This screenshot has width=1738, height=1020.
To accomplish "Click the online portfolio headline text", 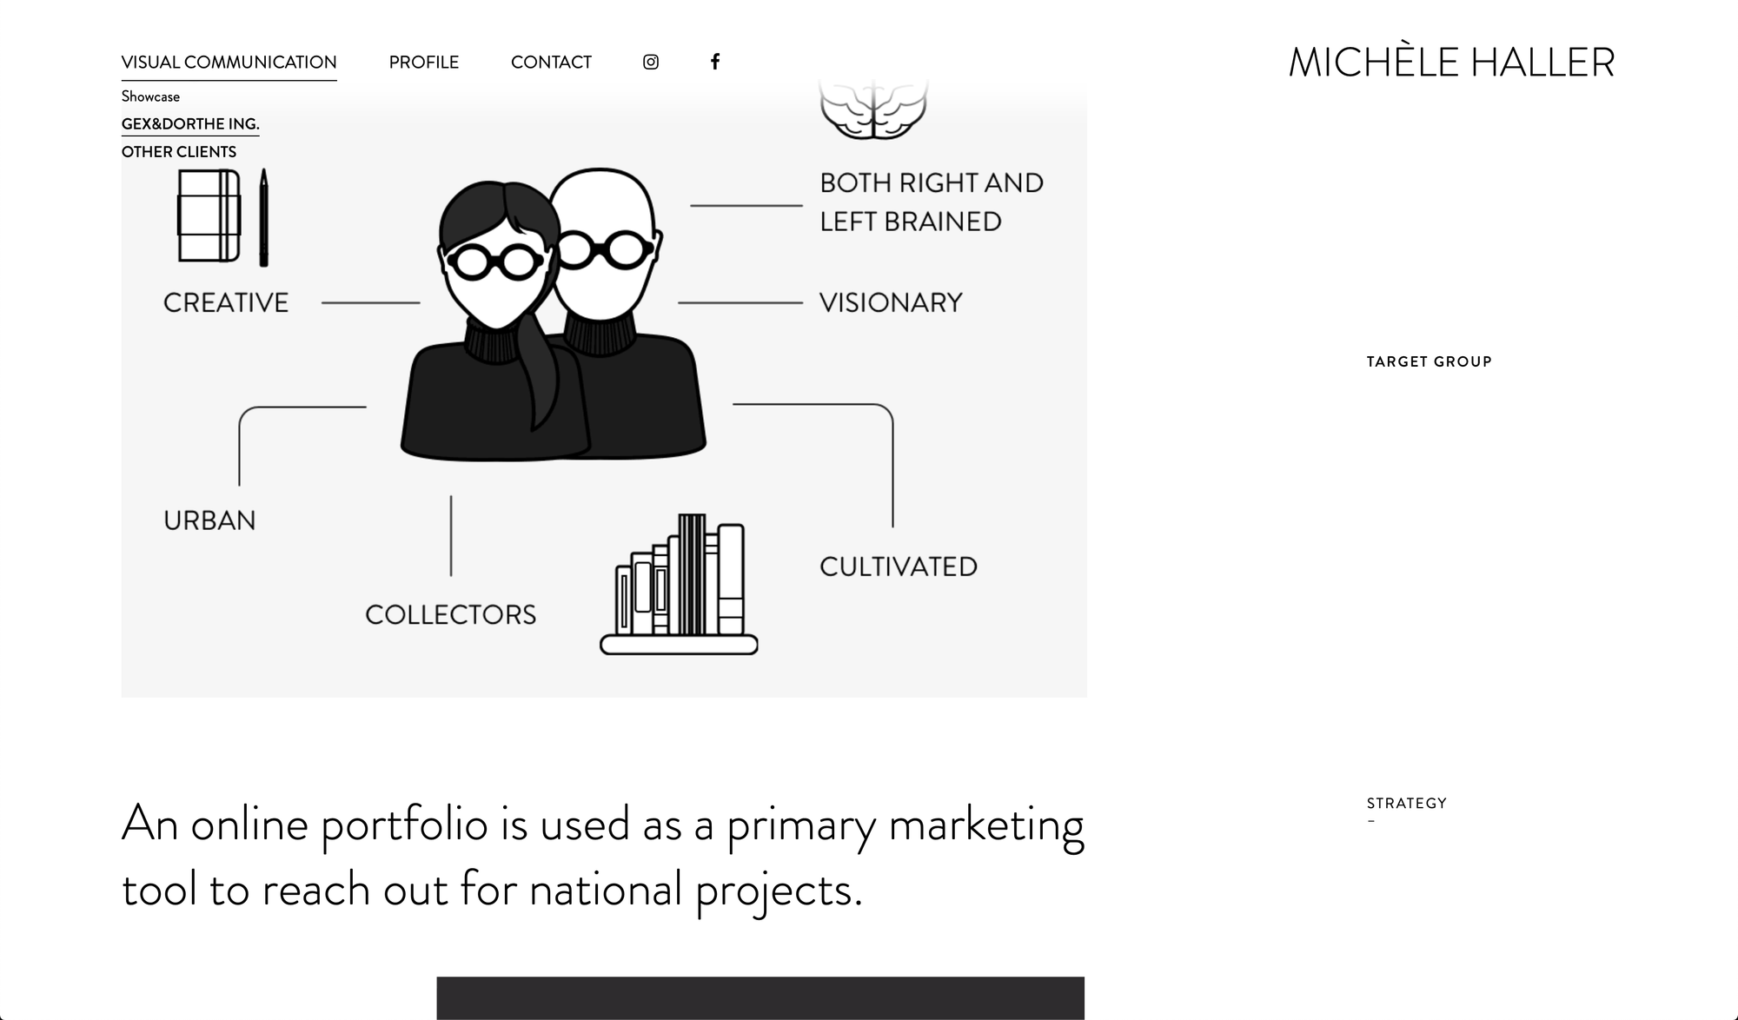I will click(603, 857).
